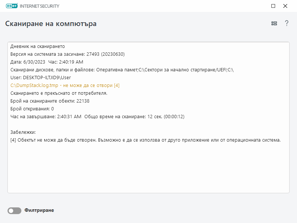Click the ESET logo in the title bar
This screenshot has height=223, width=297.
click(12, 6)
